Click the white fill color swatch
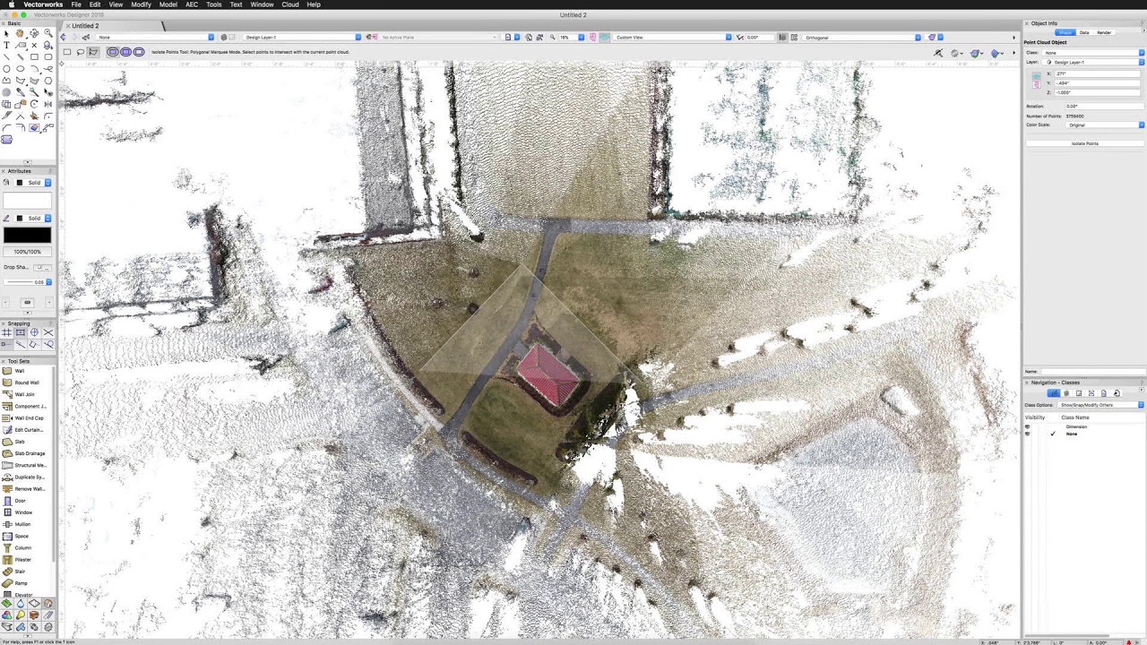This screenshot has width=1147, height=645. [x=28, y=200]
